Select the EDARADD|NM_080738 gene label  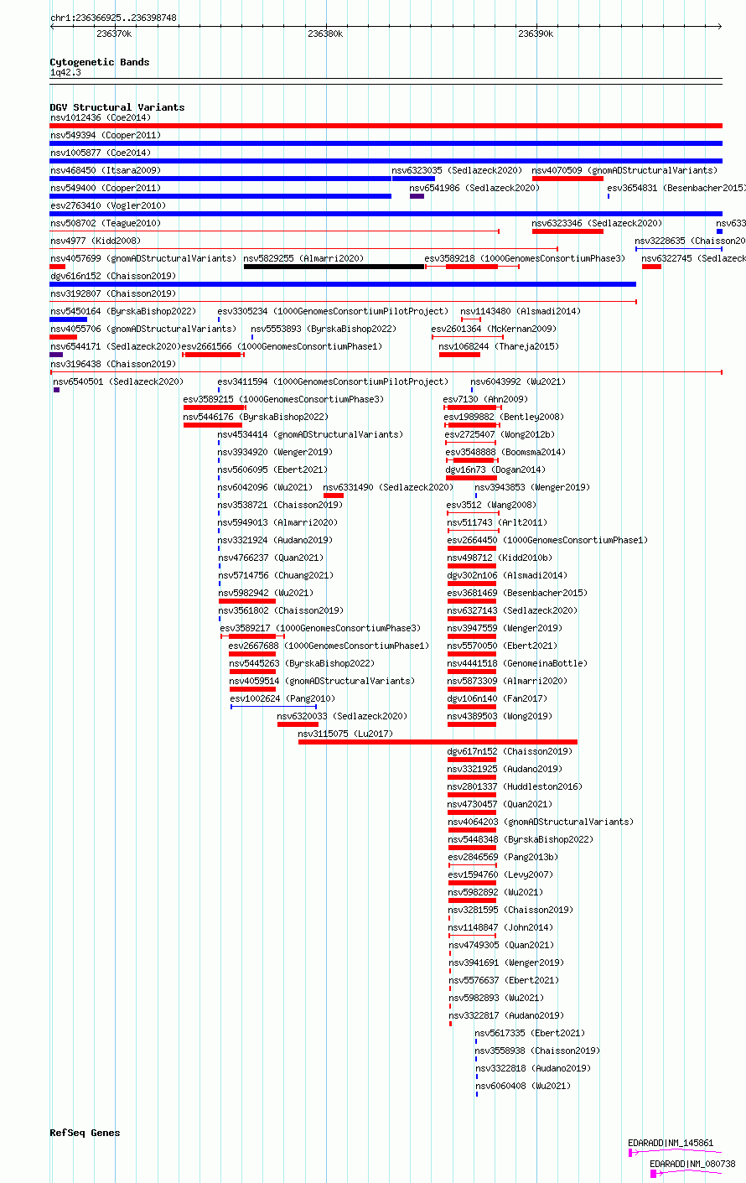click(x=692, y=1164)
